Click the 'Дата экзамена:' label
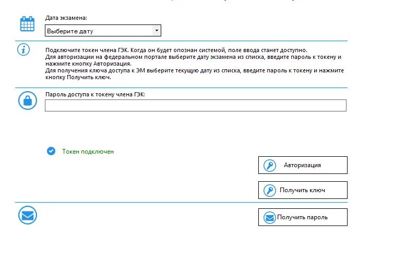 (66, 18)
